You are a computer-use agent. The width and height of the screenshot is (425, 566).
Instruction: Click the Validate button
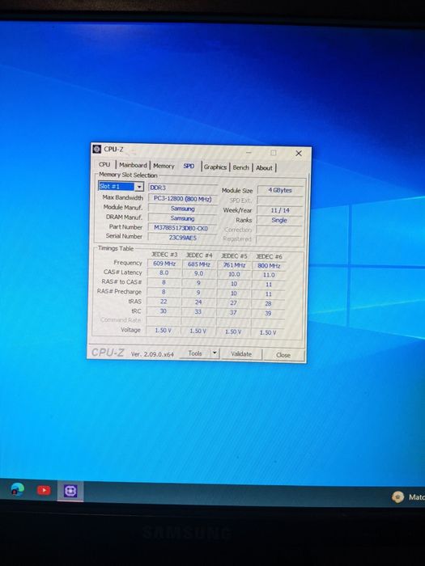point(241,354)
